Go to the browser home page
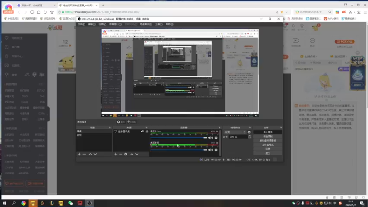The width and height of the screenshot is (368, 207). [x=39, y=12]
